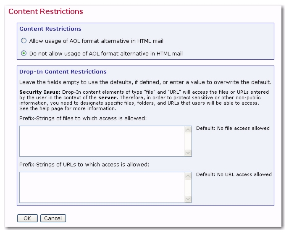The width and height of the screenshot is (289, 237).
Task: Click the red Content Restrictions page title
Action: click(x=46, y=11)
